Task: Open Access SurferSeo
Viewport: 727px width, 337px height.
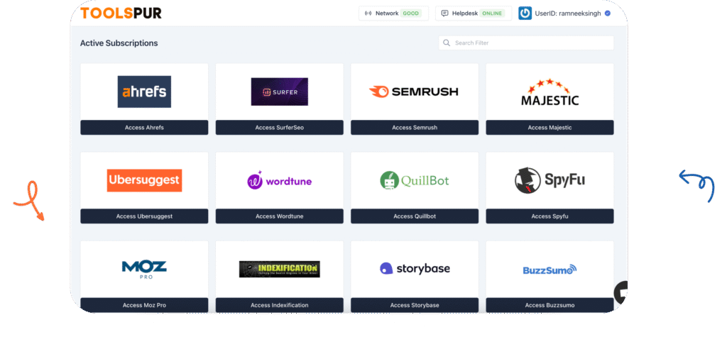Action: 280,128
